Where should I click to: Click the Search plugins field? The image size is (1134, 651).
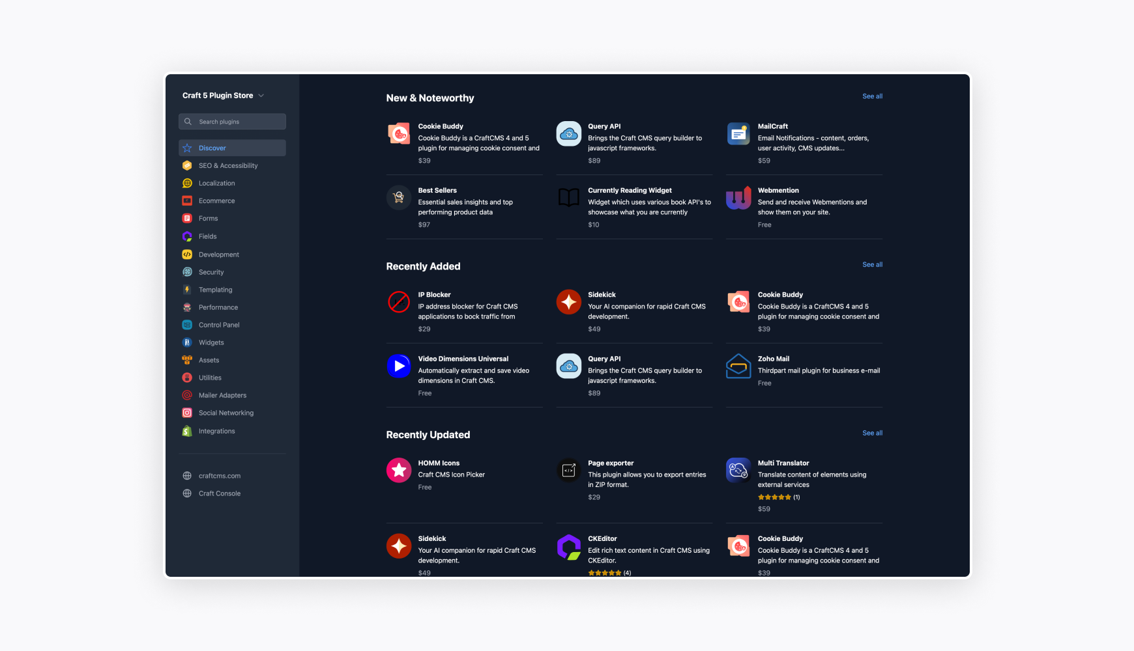coord(232,122)
